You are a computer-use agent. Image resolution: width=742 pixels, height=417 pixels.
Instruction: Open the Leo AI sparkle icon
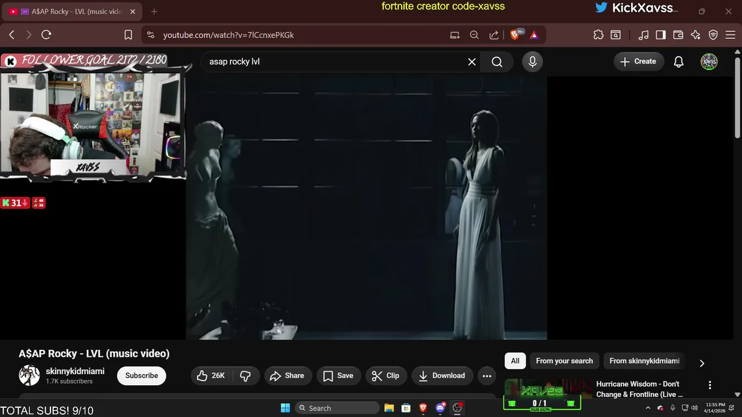[x=696, y=35]
